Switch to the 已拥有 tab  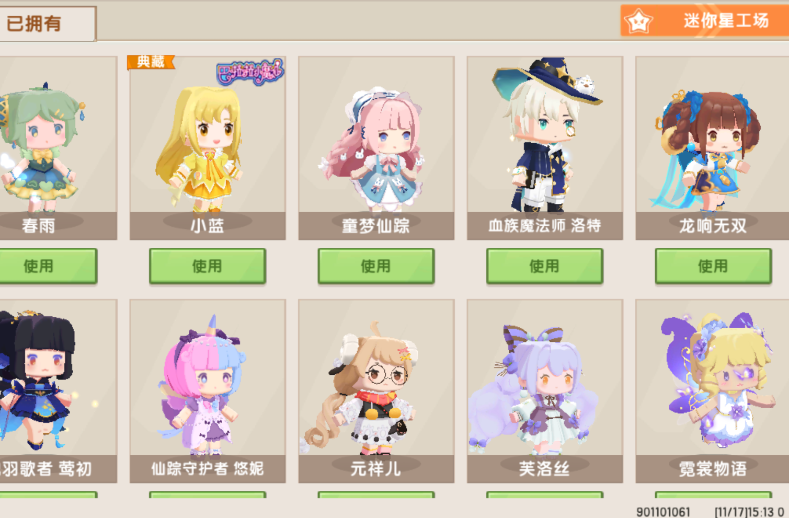[48, 24]
